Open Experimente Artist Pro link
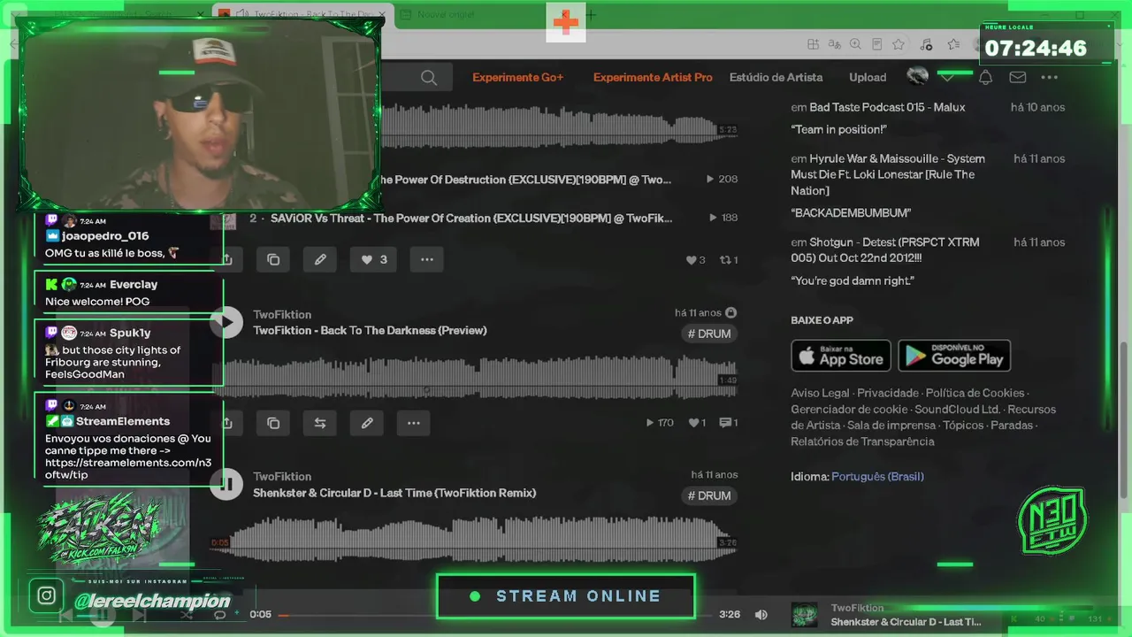Image resolution: width=1132 pixels, height=637 pixels. click(653, 78)
